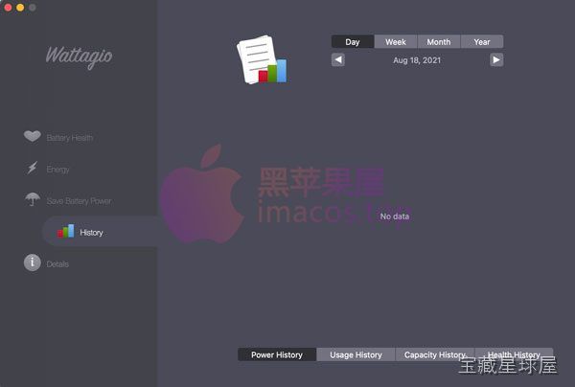Open the Health History tab
This screenshot has height=387, width=575.
(514, 354)
